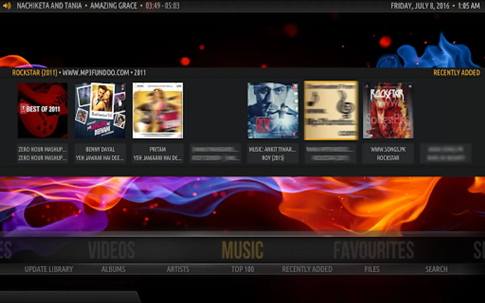Open the Search submenu item
Screen dimensions: 485x303
(437, 269)
